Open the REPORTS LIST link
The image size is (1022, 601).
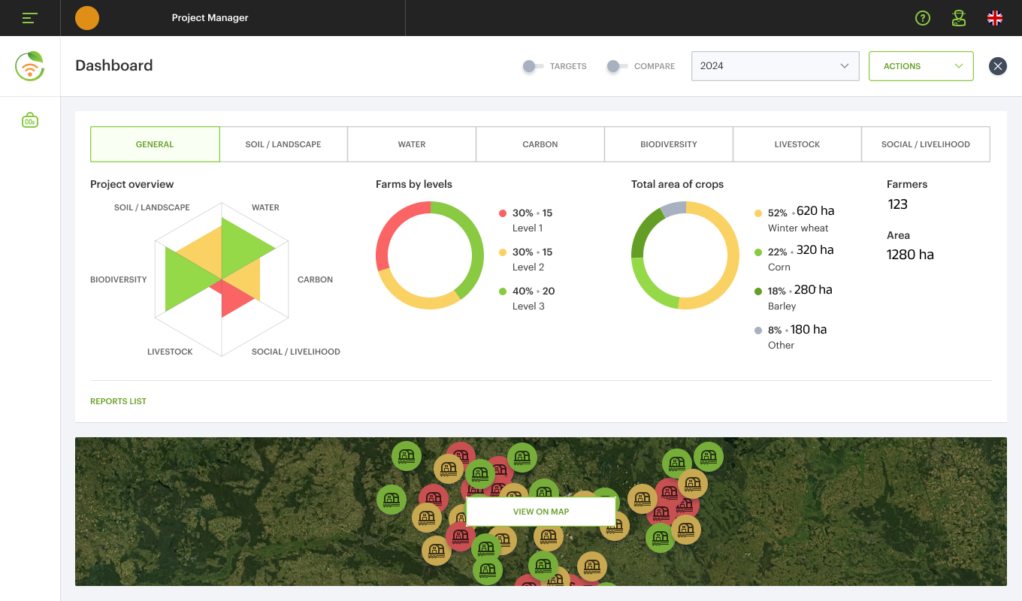coord(118,401)
